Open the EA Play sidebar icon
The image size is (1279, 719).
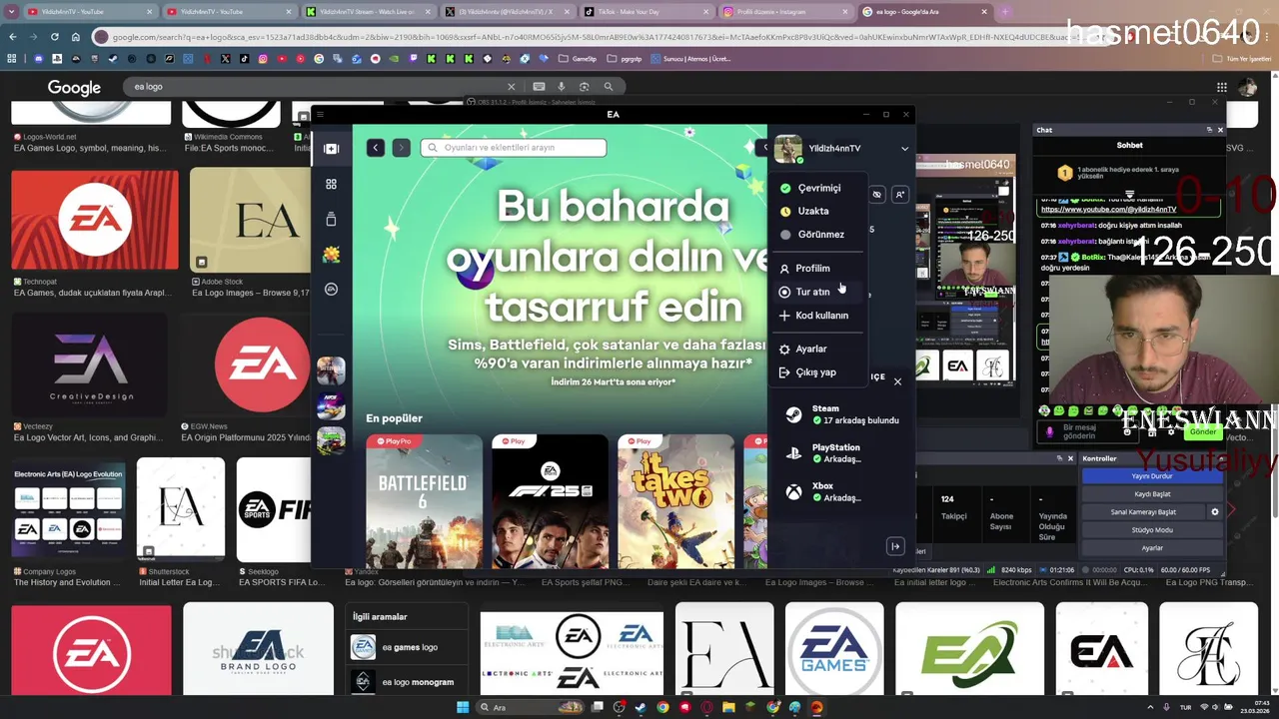point(331,290)
